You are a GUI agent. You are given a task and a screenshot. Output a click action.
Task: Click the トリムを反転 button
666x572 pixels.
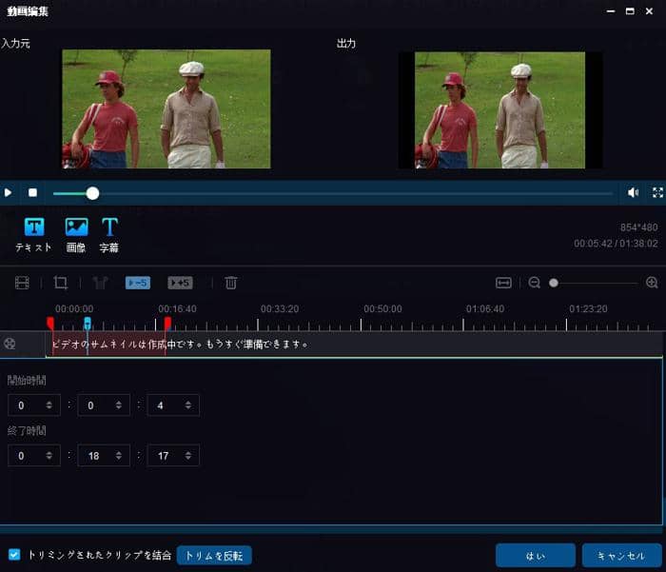click(x=214, y=556)
